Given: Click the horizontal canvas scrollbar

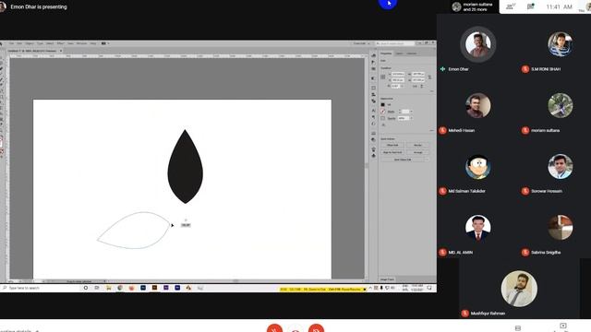Looking at the screenshot, I should pyautogui.click(x=235, y=280).
